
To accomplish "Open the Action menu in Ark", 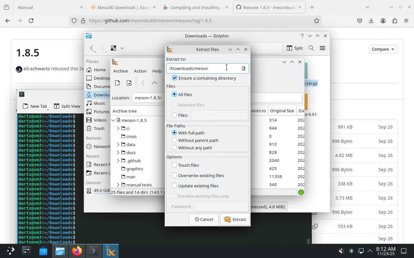I will [x=140, y=71].
